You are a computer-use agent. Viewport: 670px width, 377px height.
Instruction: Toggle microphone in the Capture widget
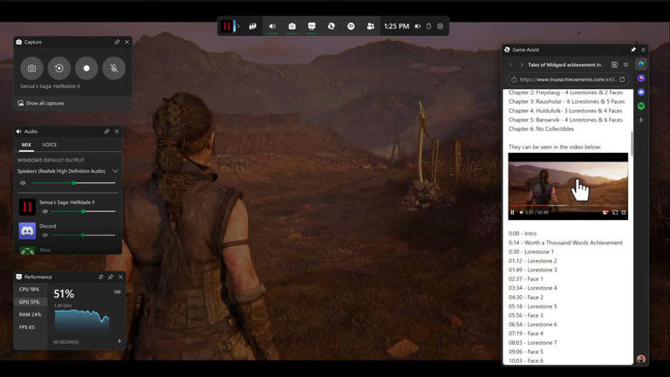pyautogui.click(x=113, y=68)
